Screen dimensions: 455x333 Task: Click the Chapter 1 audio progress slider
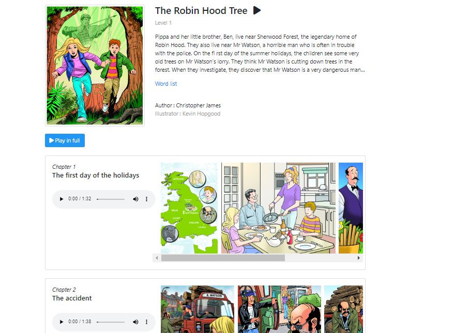[x=111, y=199]
